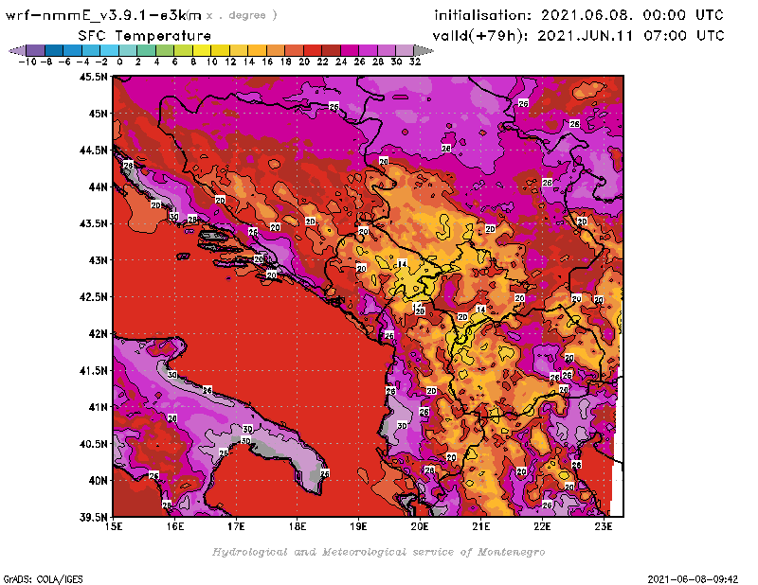758x585 pixels.
Task: Click the 19E longitude axis label
Action: click(x=359, y=526)
